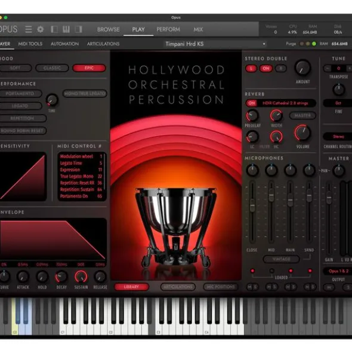Select the CLASSIC mood
352x353 pixels.
(x=52, y=68)
